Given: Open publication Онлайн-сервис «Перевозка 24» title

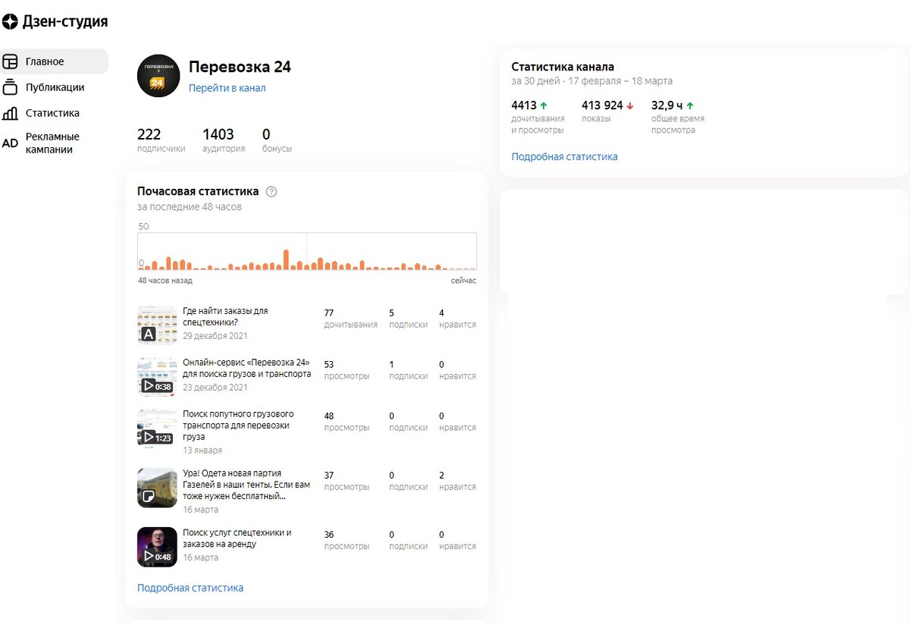Looking at the screenshot, I should click(246, 368).
